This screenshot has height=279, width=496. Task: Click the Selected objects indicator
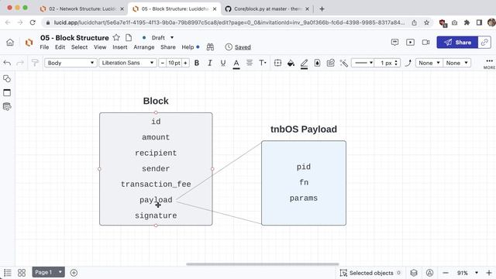[370, 273]
